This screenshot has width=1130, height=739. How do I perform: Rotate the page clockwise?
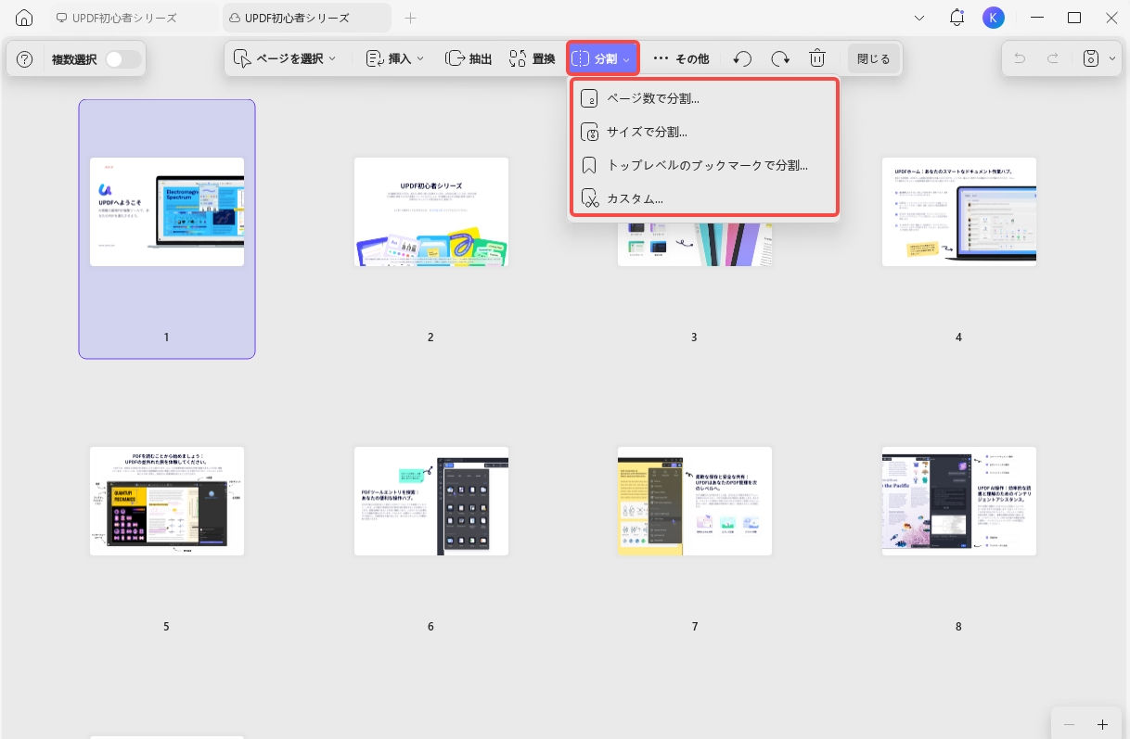(780, 58)
